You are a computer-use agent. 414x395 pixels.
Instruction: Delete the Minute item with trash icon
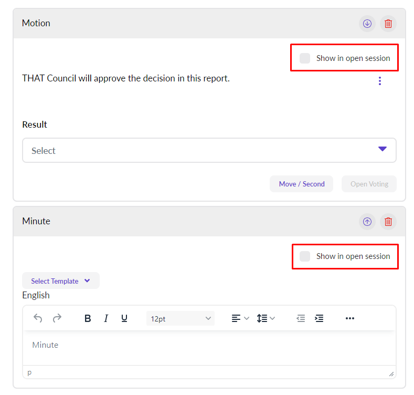(x=388, y=222)
